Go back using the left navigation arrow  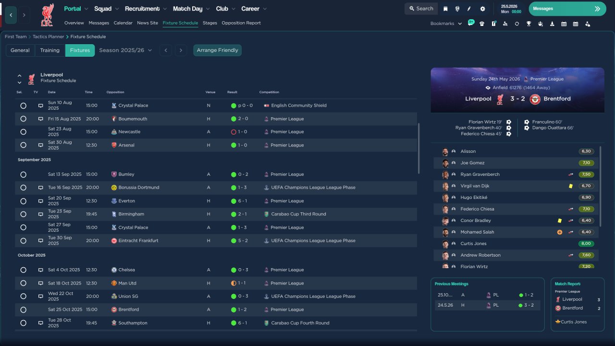click(x=11, y=15)
